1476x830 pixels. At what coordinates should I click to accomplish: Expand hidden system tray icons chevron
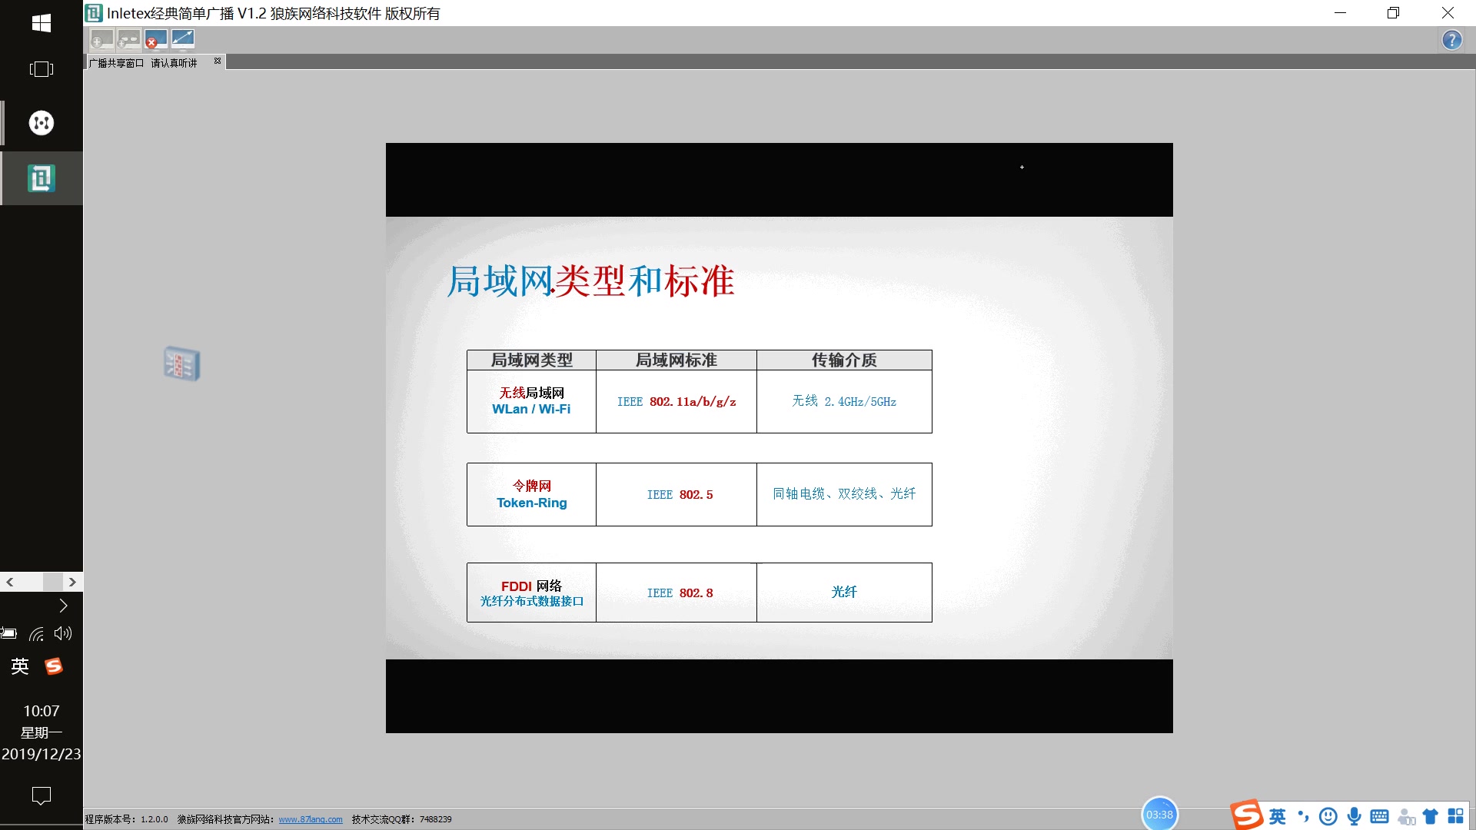[x=64, y=606]
